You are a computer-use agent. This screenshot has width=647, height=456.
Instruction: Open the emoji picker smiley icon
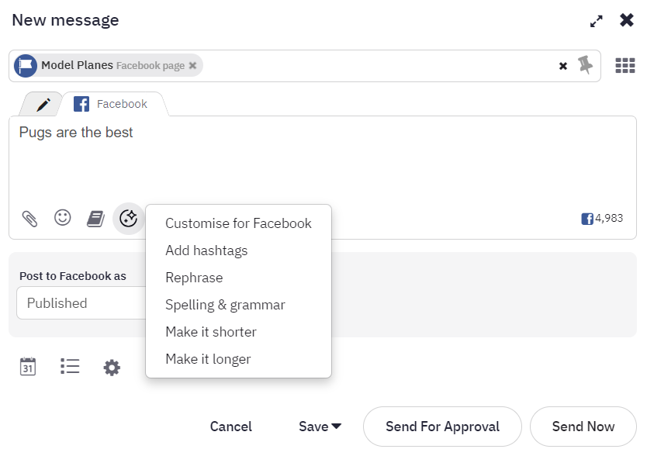63,217
